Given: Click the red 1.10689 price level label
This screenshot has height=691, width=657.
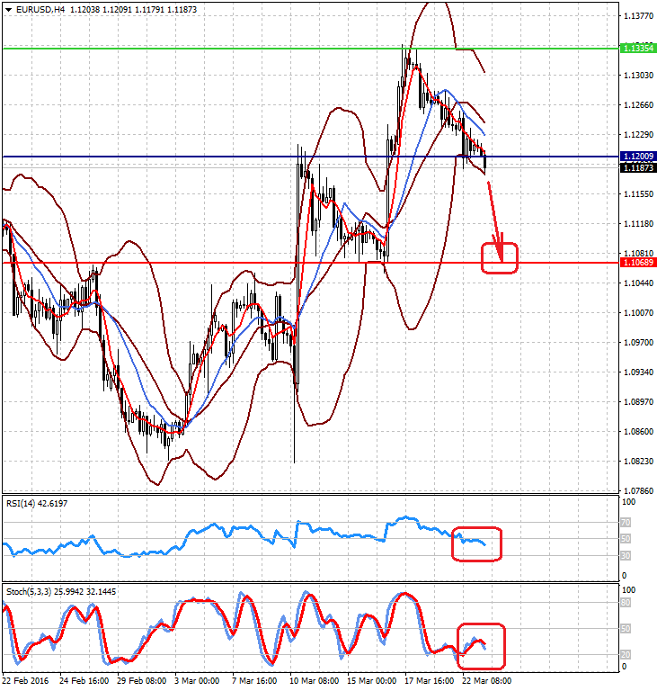Looking at the screenshot, I should pos(638,263).
